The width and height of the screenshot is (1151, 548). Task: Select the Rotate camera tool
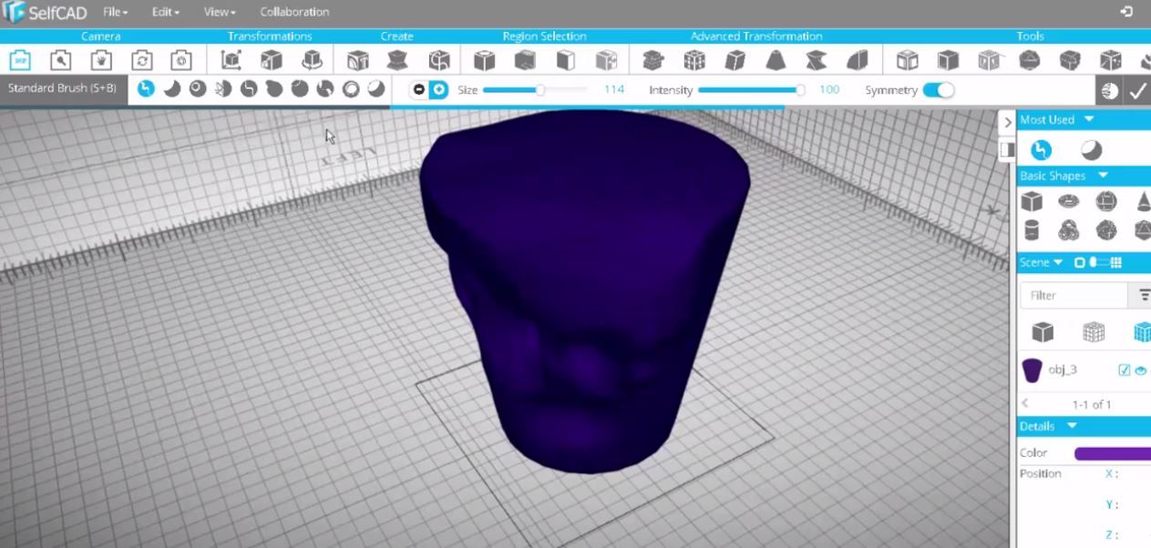coord(143,61)
